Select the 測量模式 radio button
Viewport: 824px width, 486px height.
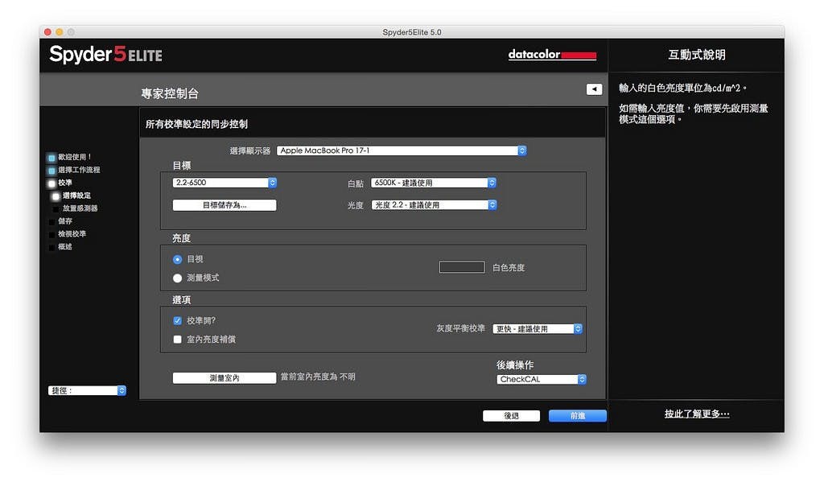tap(178, 278)
